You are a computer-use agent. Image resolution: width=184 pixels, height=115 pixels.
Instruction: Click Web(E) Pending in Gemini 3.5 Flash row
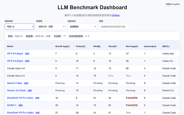click(98, 90)
